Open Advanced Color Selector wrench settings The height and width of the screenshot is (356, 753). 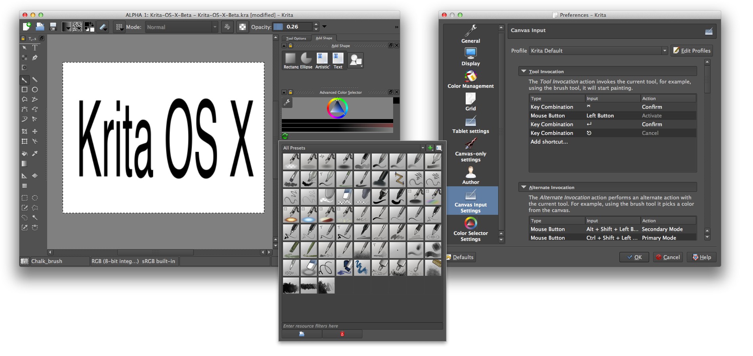287,102
